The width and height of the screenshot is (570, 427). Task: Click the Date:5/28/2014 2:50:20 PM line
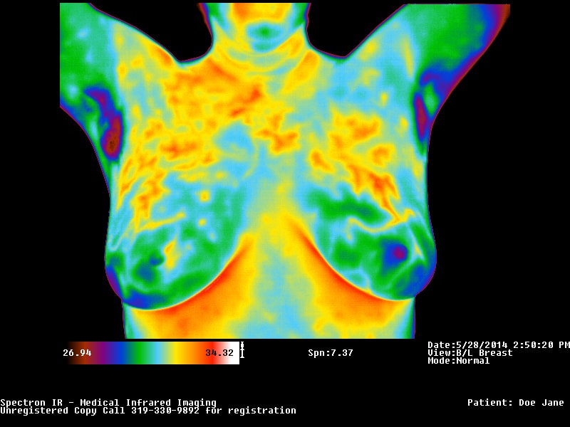tap(498, 345)
